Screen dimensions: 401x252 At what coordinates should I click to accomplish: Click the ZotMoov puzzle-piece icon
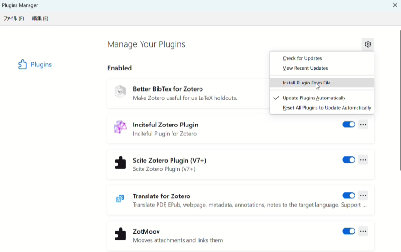pyautogui.click(x=120, y=234)
